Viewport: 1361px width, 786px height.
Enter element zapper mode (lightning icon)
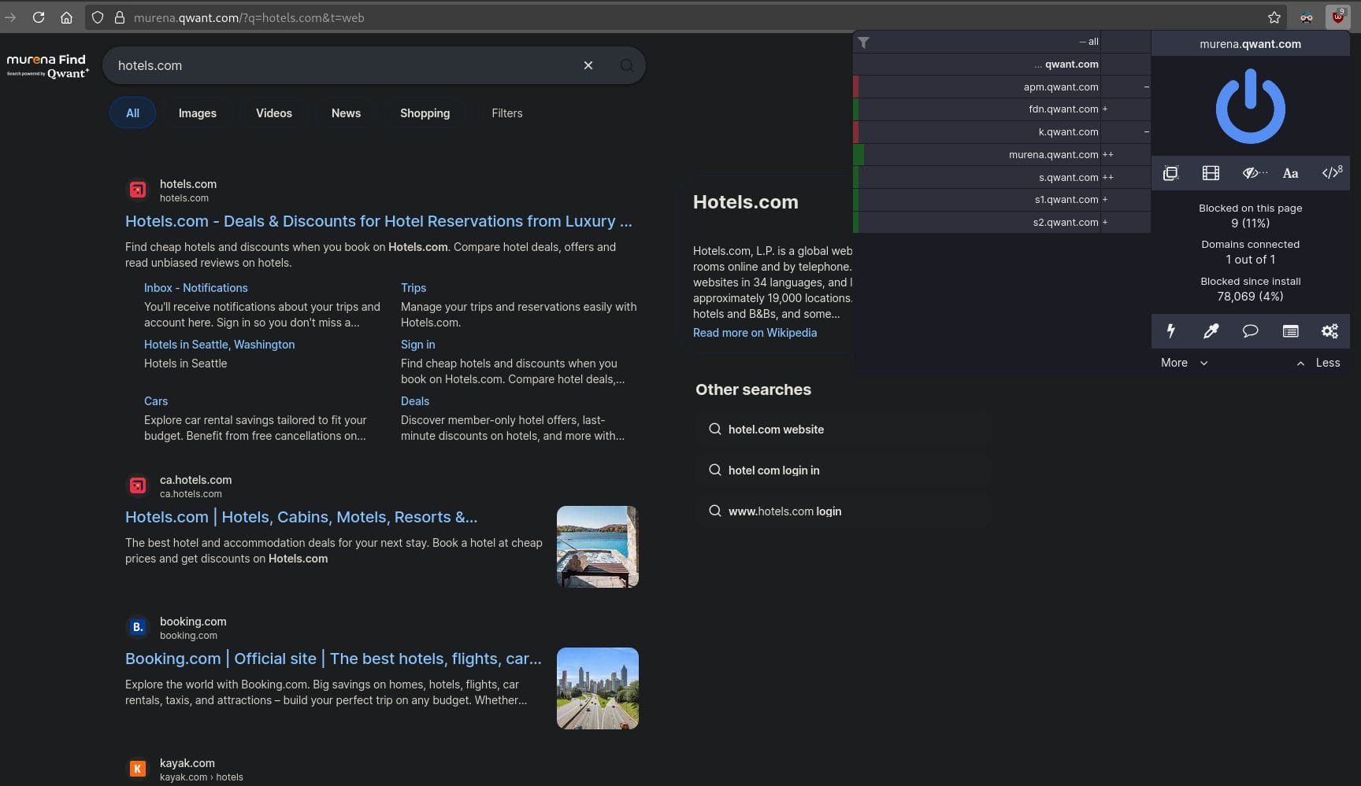[1170, 331]
